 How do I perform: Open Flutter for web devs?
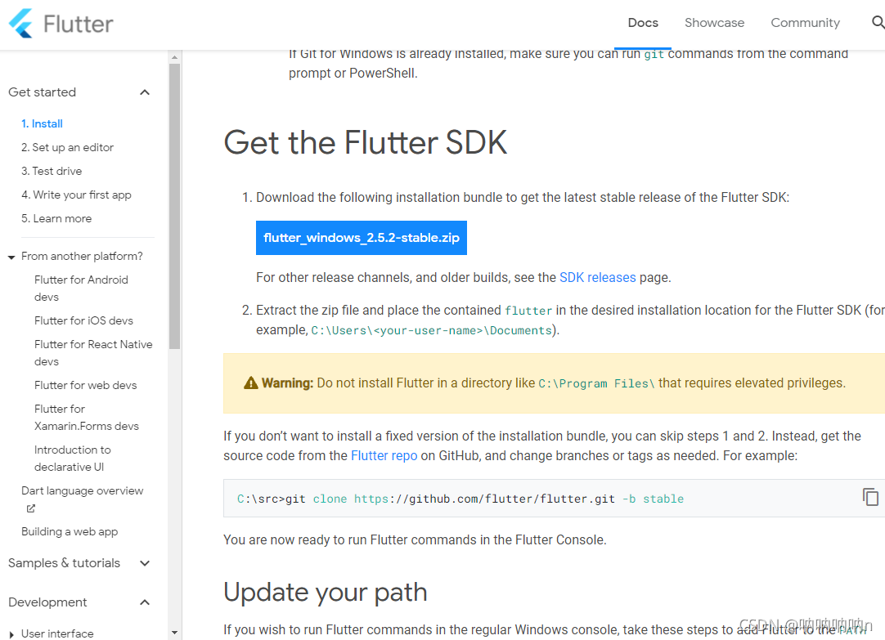[x=85, y=385]
